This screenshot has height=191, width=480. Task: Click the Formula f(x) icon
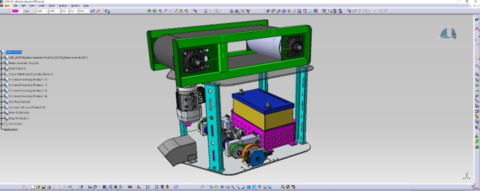90,186
